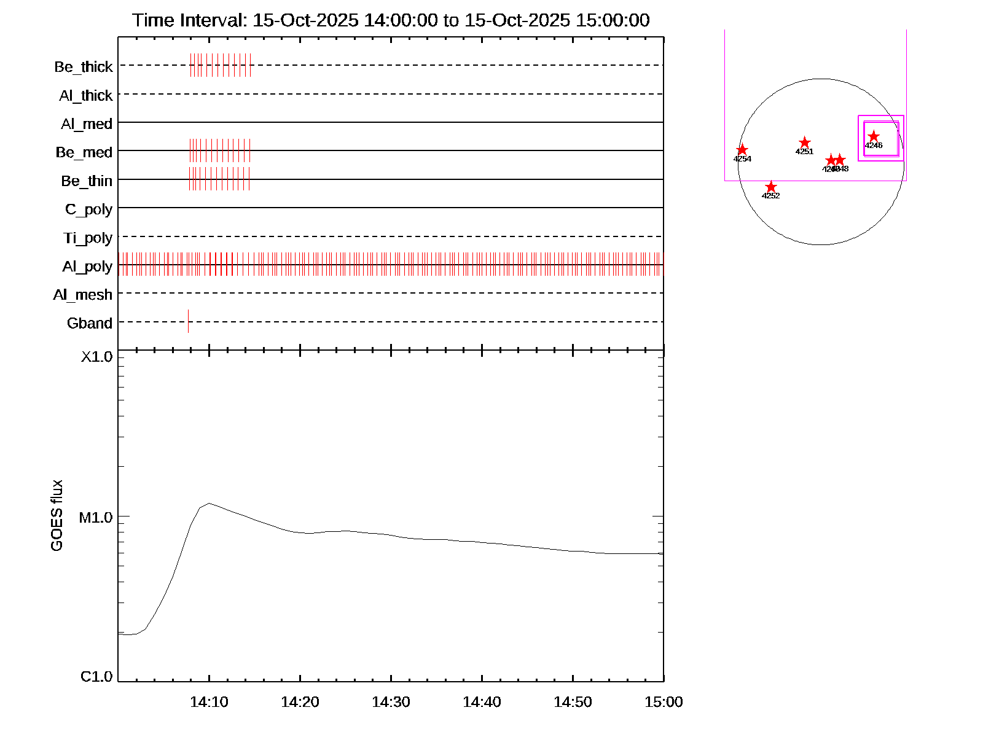The width and height of the screenshot is (983, 737).
Task: Click the Al_med filter row label
Action: coord(87,124)
